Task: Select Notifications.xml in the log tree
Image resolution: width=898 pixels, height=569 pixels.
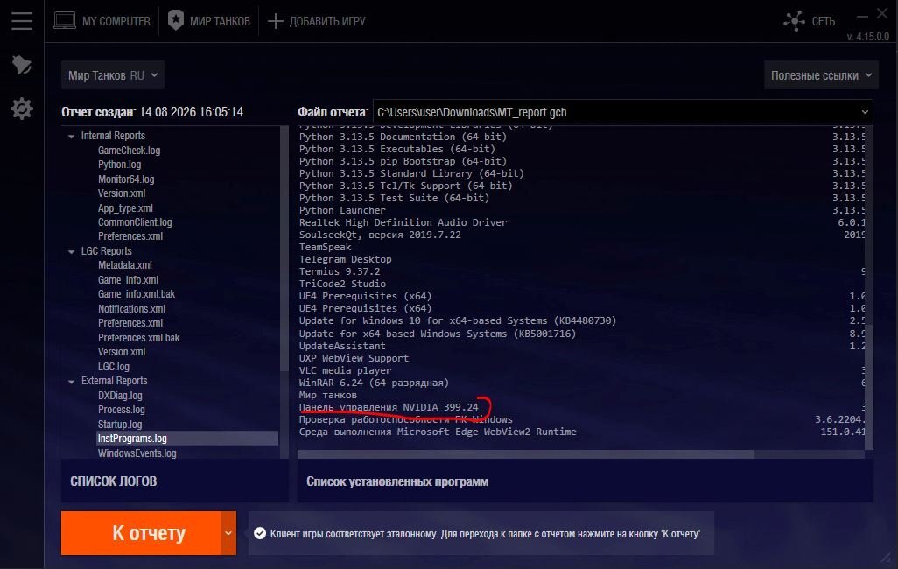Action: (x=131, y=308)
